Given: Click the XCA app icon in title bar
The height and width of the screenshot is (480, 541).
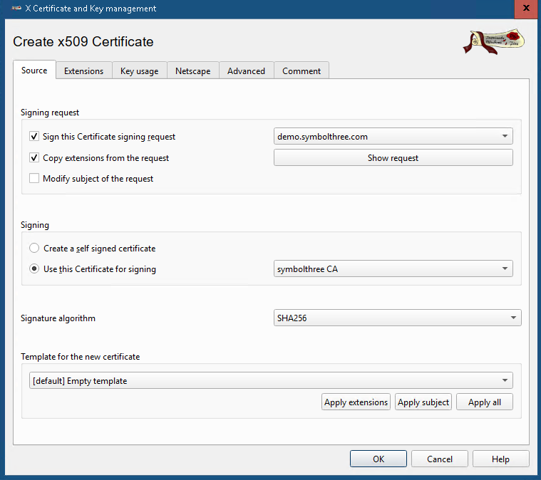Looking at the screenshot, I should [x=16, y=9].
